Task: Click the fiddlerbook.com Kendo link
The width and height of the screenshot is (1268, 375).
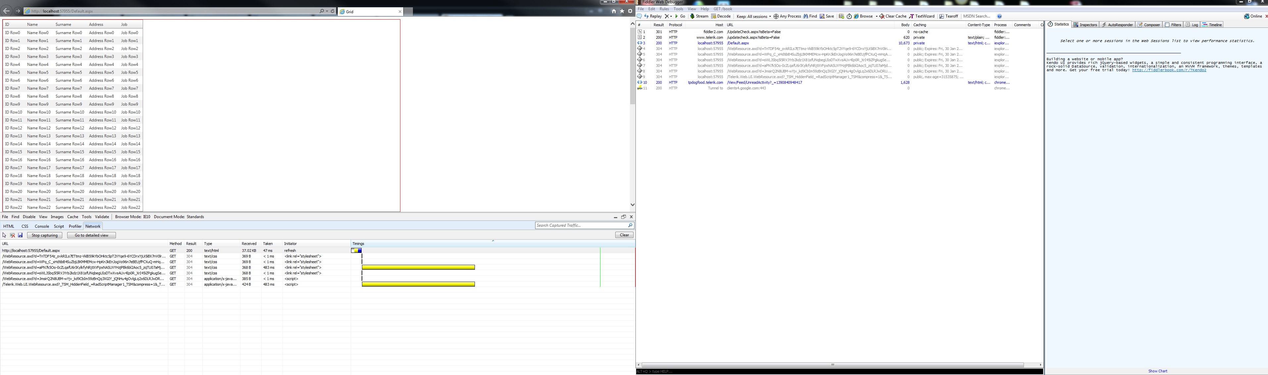Action: (x=1169, y=70)
